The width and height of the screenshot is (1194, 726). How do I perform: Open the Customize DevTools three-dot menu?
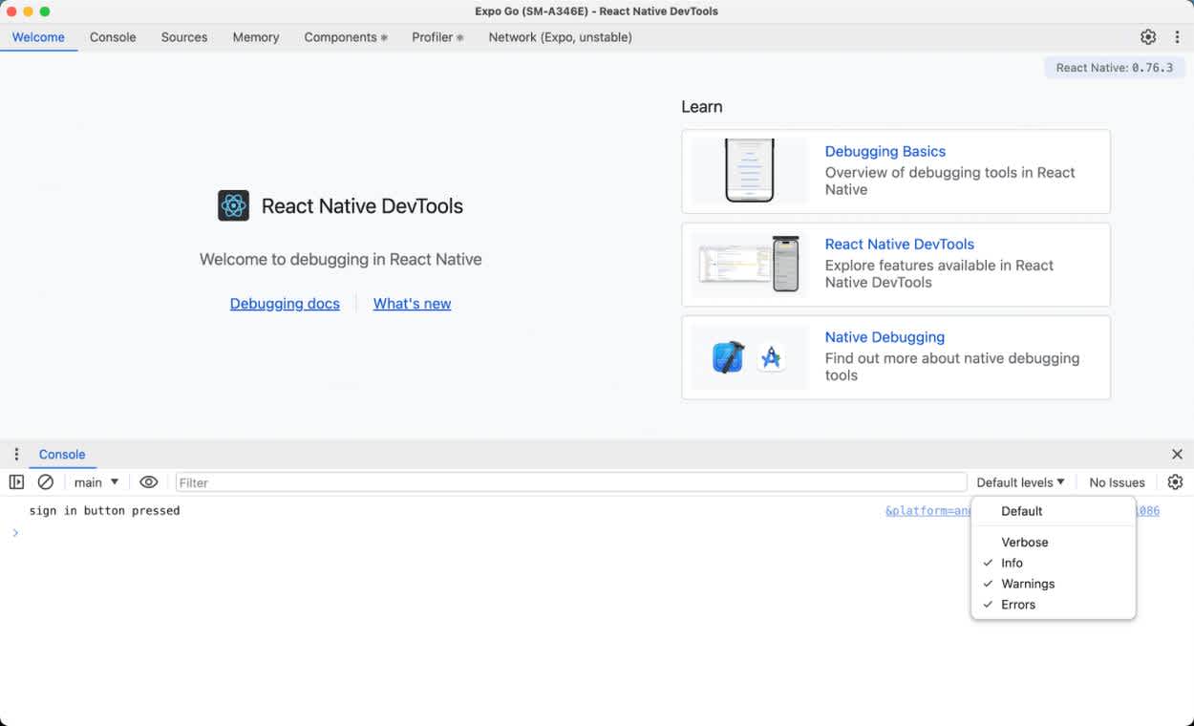1177,36
